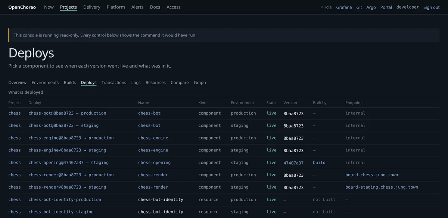Open board-staging.chess.jung.town endpoint
Image resolution: width=448 pixels, height=218 pixels.
click(x=382, y=187)
